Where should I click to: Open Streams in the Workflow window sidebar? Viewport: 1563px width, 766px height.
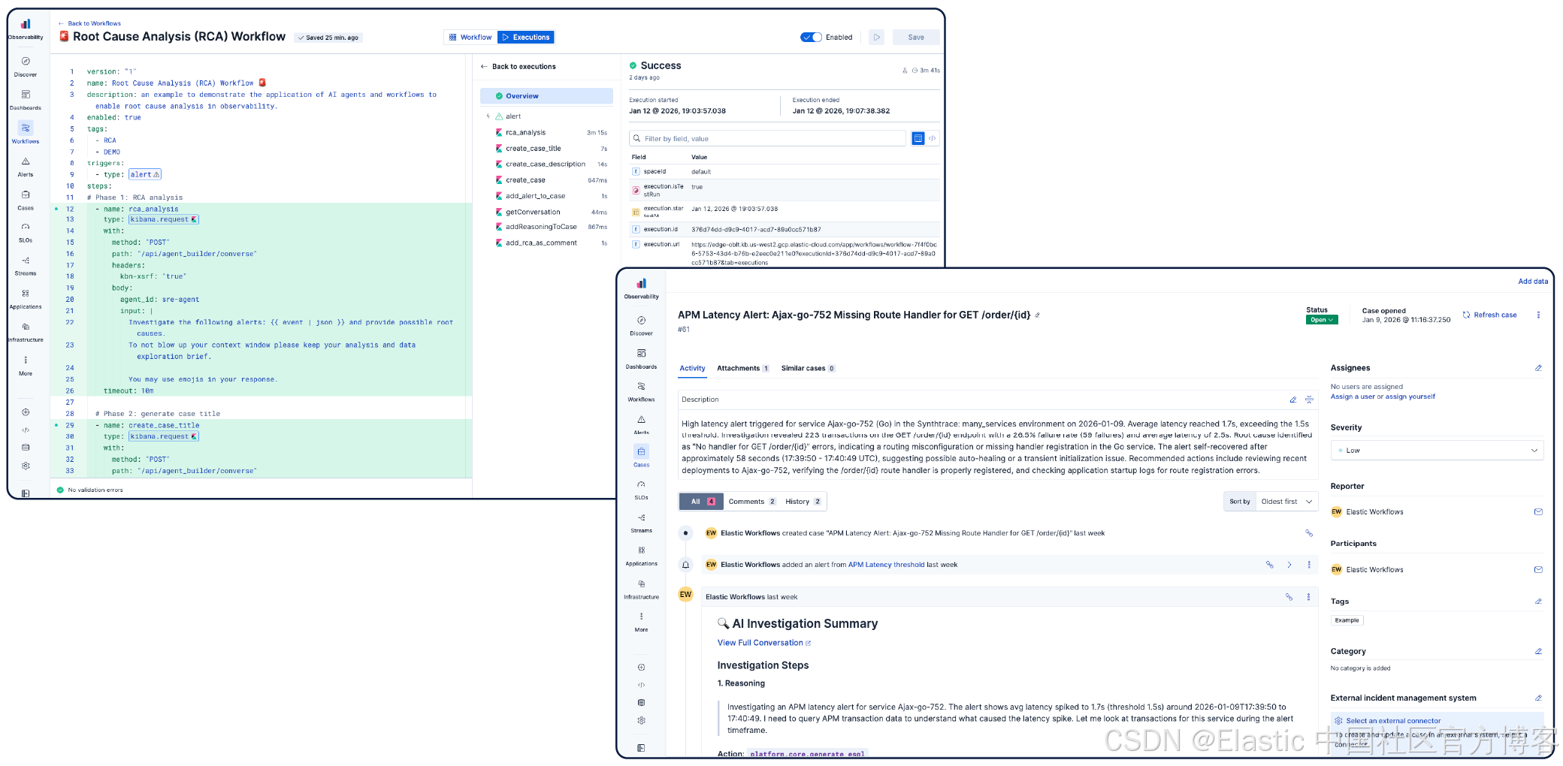(26, 266)
